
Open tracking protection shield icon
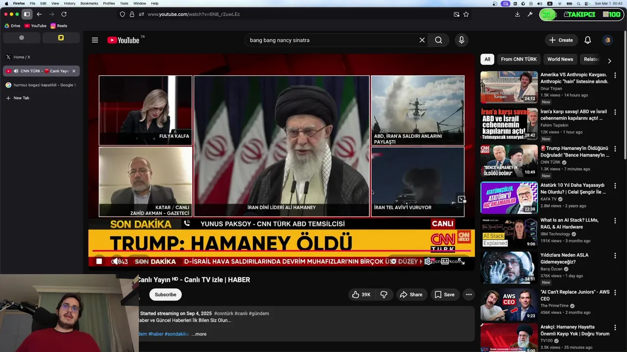122,14
